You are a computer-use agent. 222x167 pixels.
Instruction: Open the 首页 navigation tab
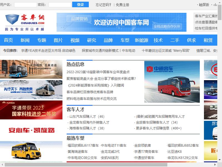tap(8, 40)
